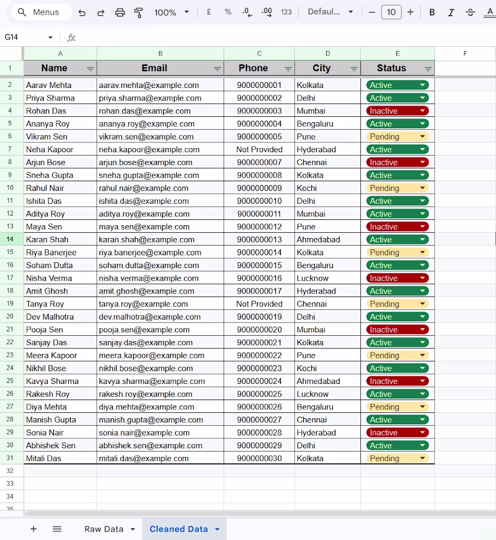
Task: Click the select-all corner box
Action: 11,54
